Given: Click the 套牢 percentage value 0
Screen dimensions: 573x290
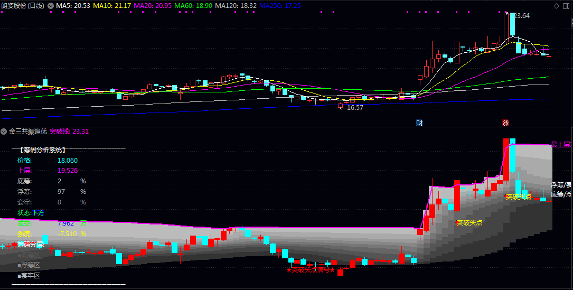Looking at the screenshot, I should click(60, 202).
